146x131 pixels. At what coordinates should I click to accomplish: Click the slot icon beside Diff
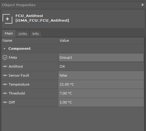tap(5, 102)
